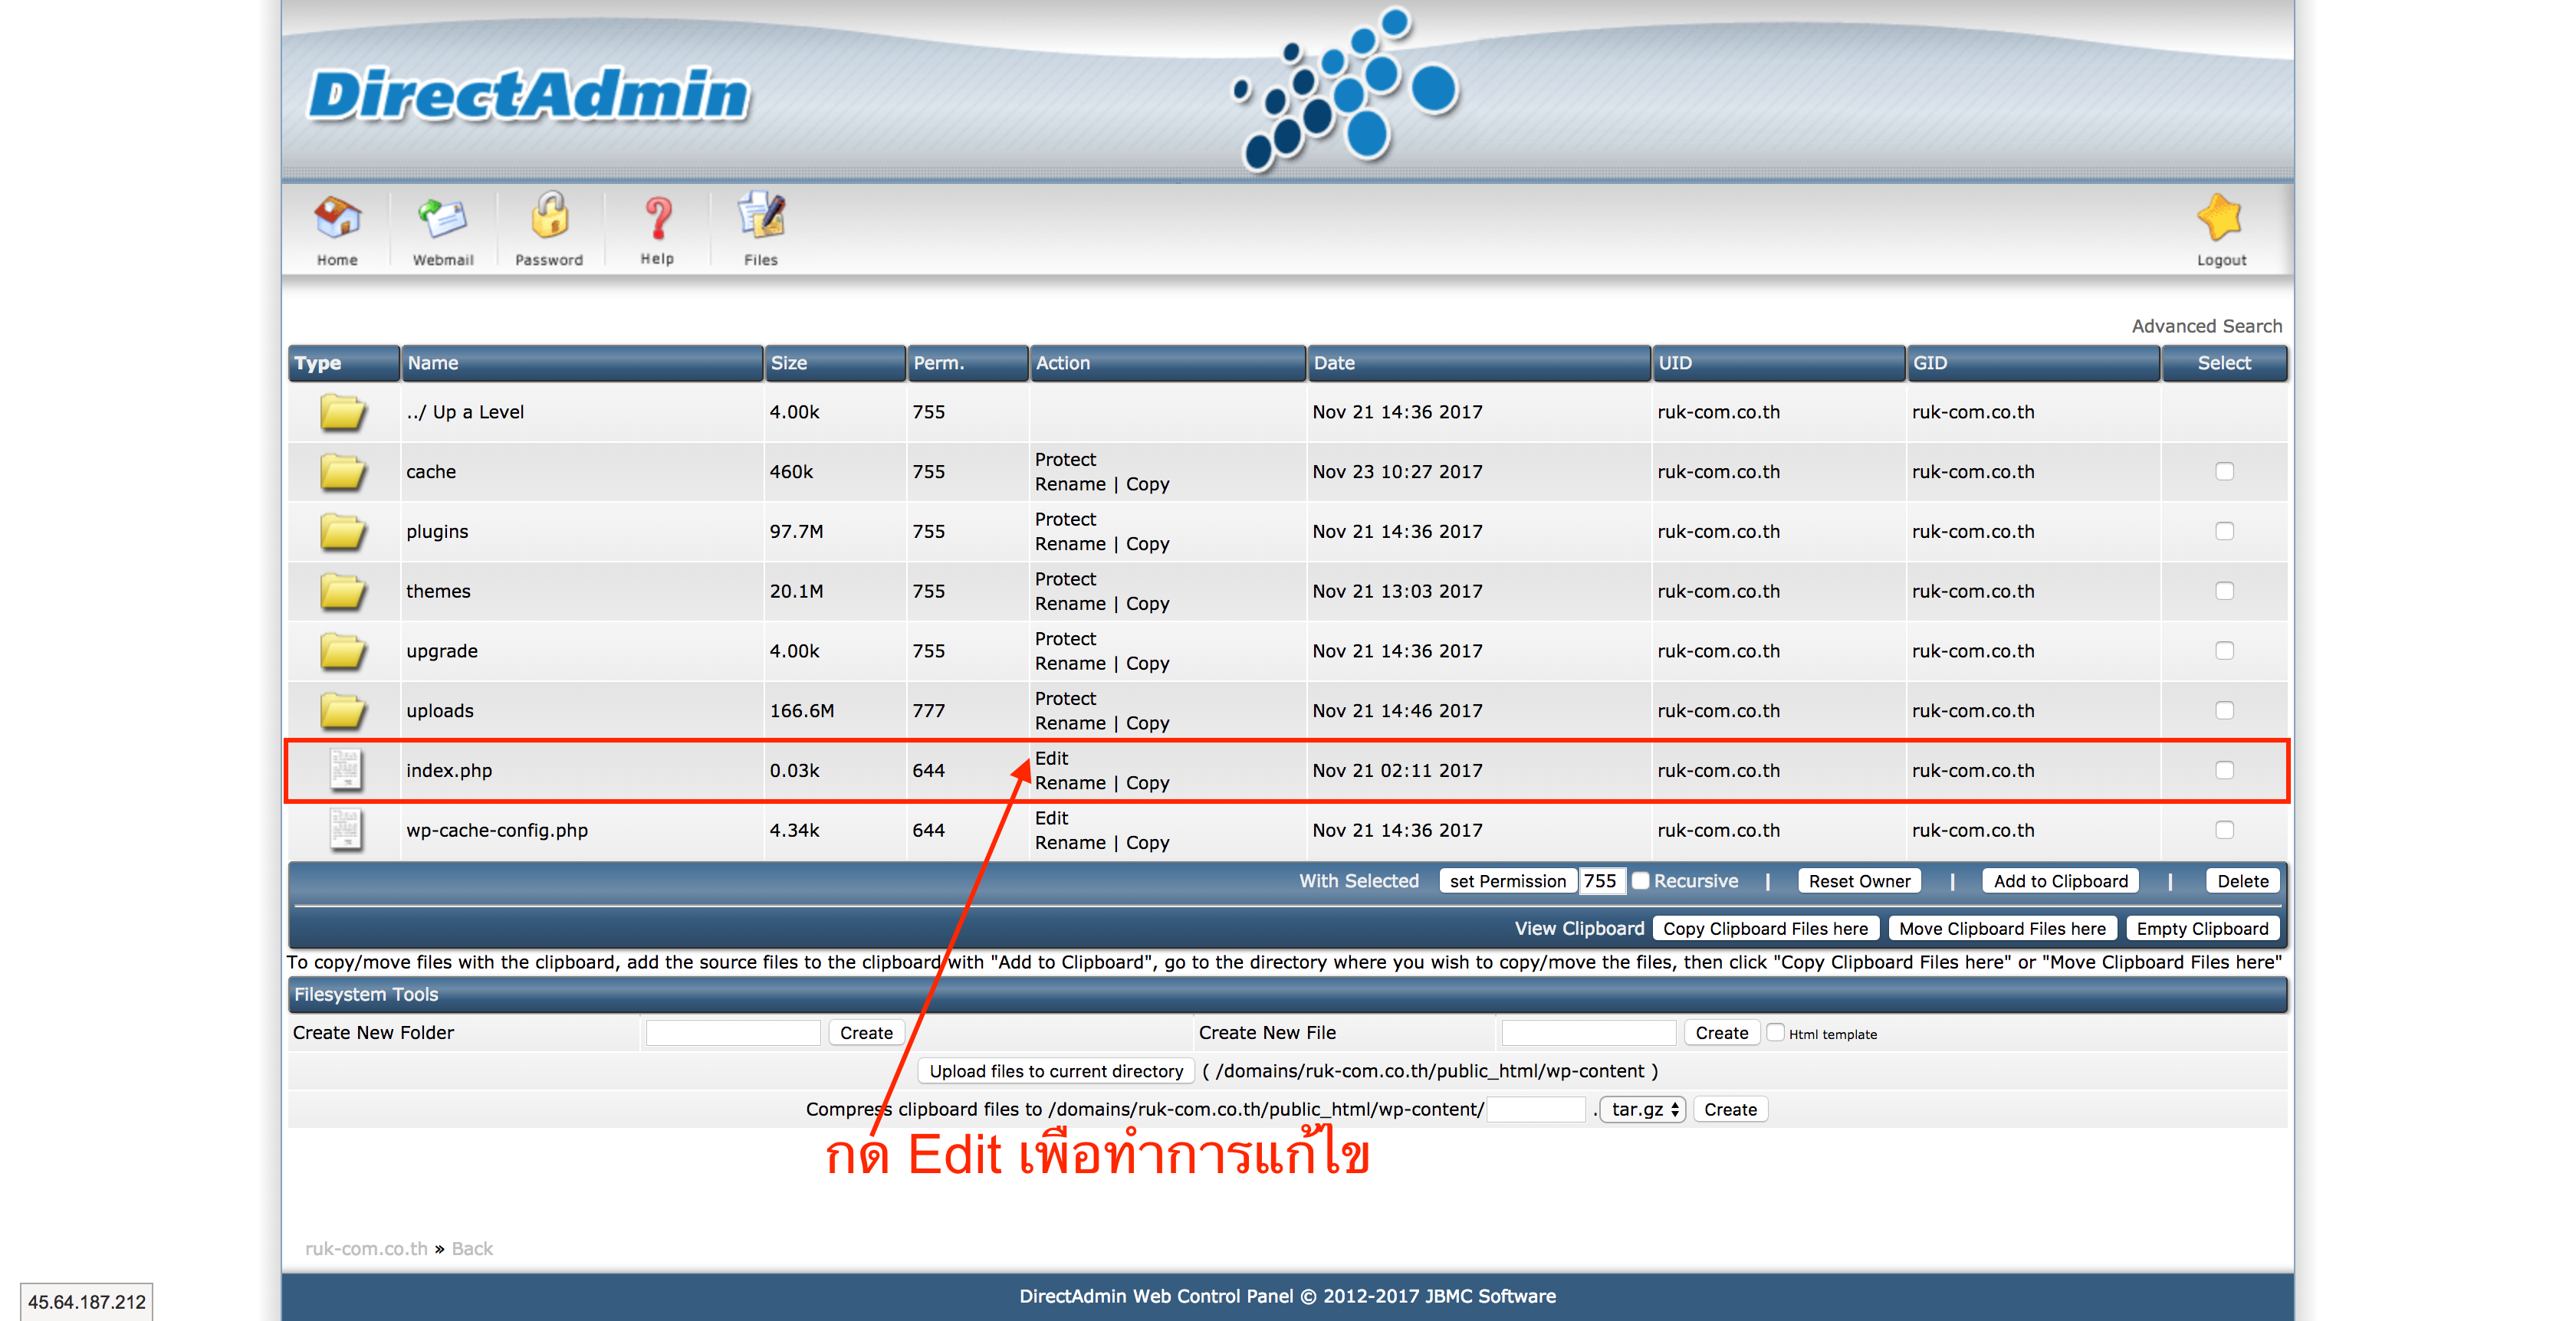Image resolution: width=2576 pixels, height=1321 pixels.
Task: Click the Up a Level folder icon
Action: 342,411
